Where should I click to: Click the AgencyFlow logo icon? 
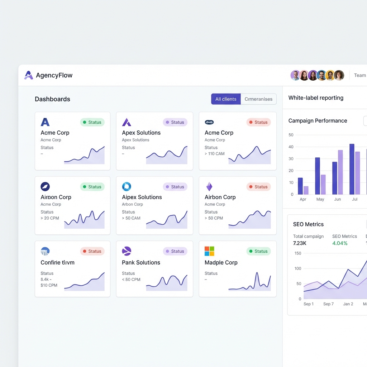28,75
